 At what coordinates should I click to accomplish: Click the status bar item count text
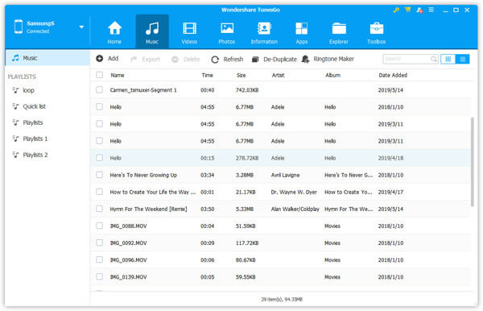pyautogui.click(x=282, y=299)
